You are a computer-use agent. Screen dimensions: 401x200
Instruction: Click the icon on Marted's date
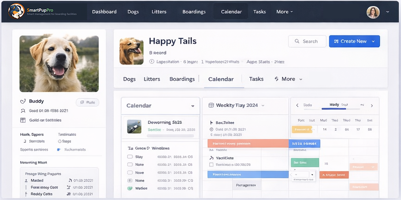(70, 181)
